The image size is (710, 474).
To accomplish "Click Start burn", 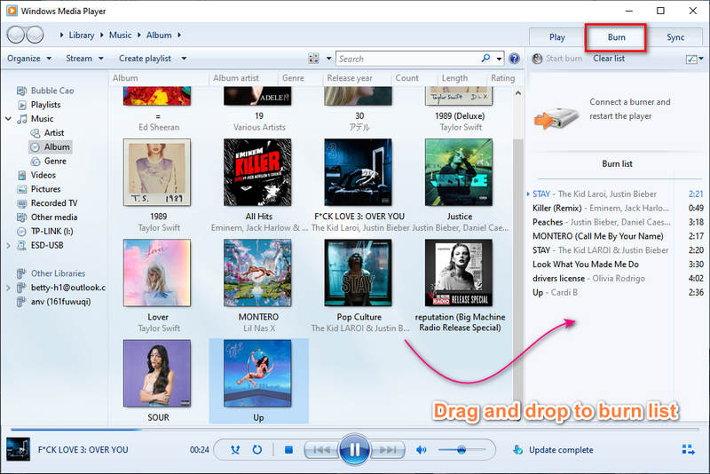I will point(564,59).
